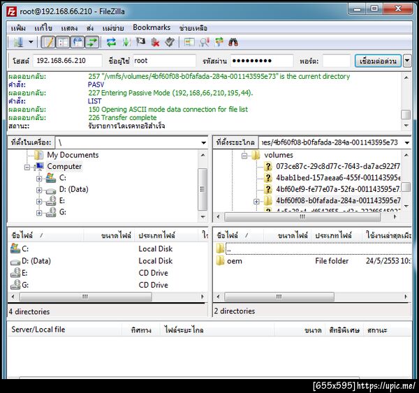Click the local tree vertical scrollbar thumb

pos(203,189)
